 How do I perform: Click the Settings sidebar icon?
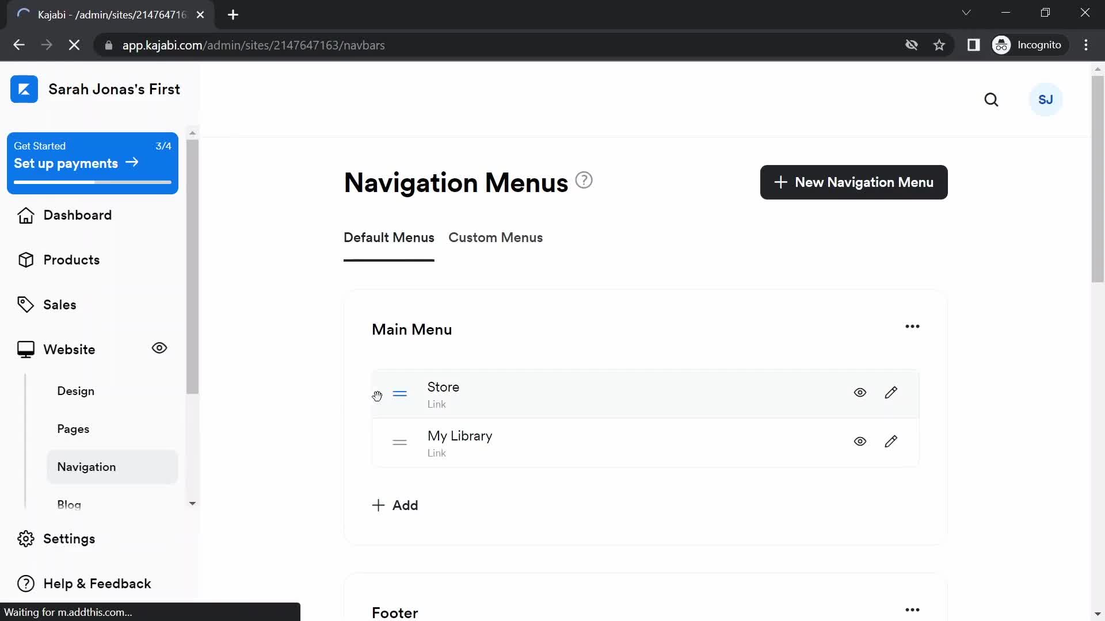(25, 538)
